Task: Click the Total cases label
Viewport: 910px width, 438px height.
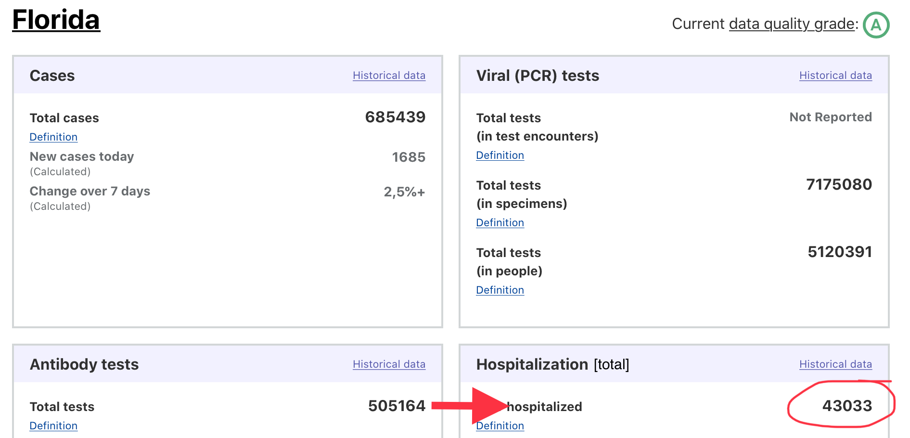Action: click(x=64, y=118)
